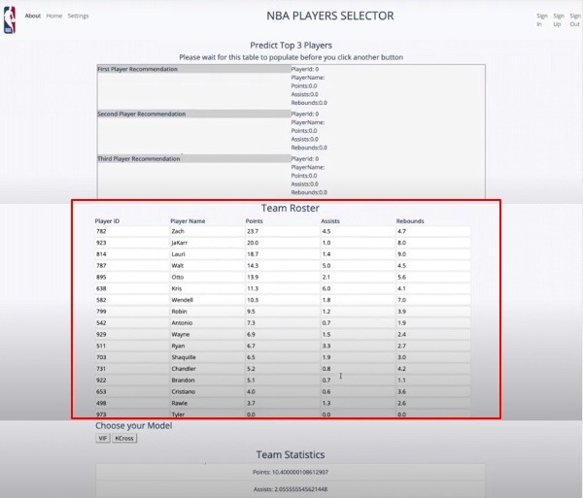The height and width of the screenshot is (498, 583).
Task: Click the Player ID field 923
Action: [132, 243]
